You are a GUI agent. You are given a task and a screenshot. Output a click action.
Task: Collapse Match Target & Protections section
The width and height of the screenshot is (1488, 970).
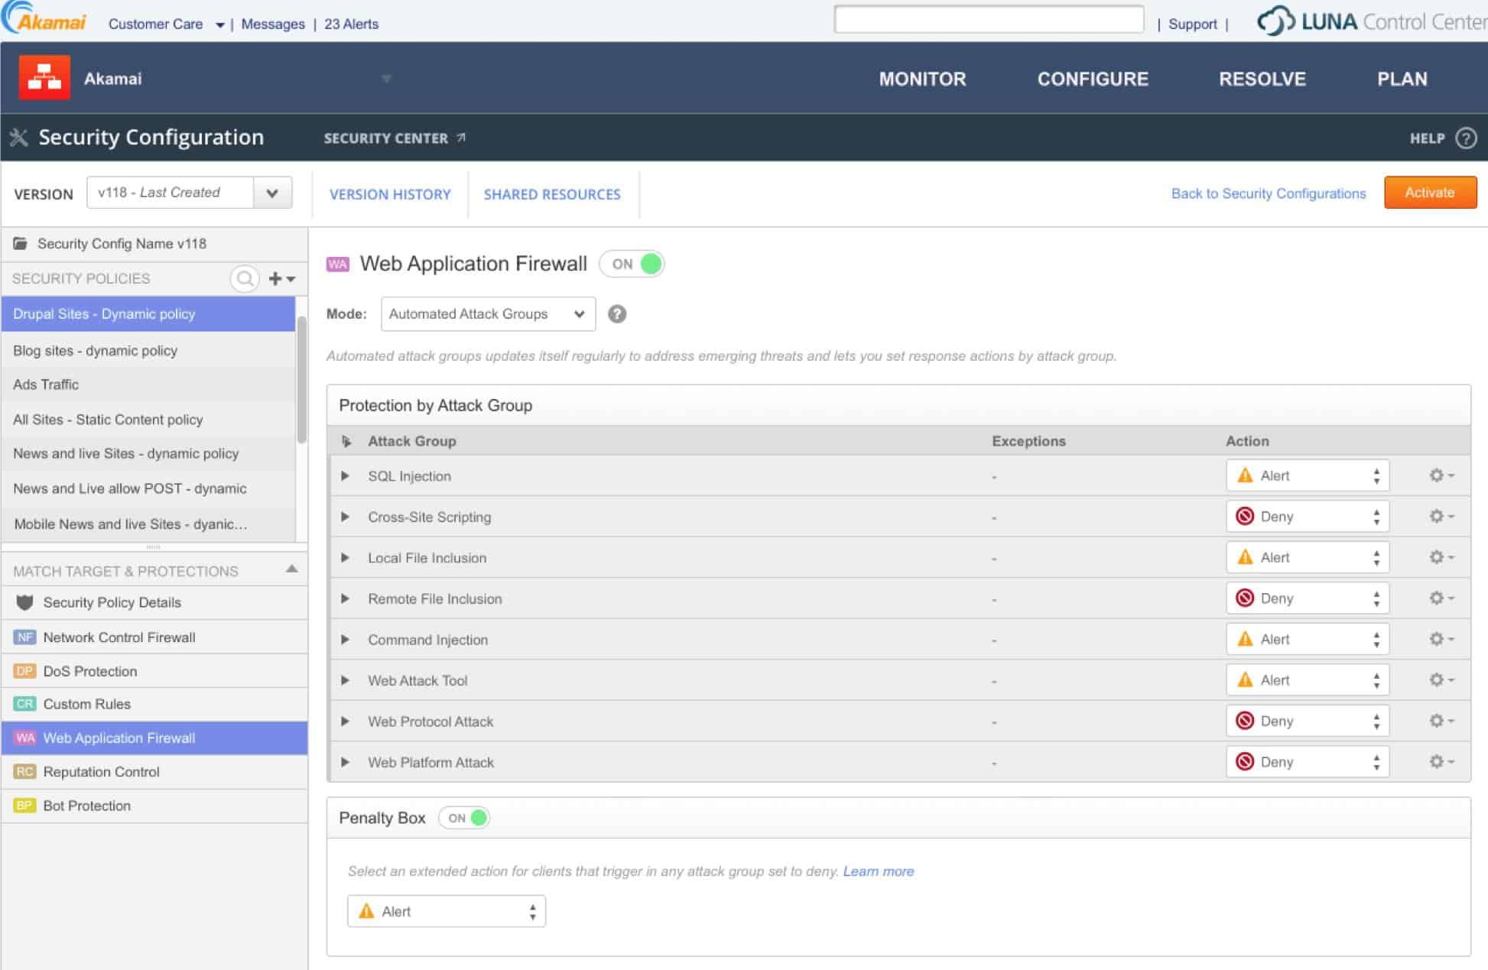tap(291, 569)
